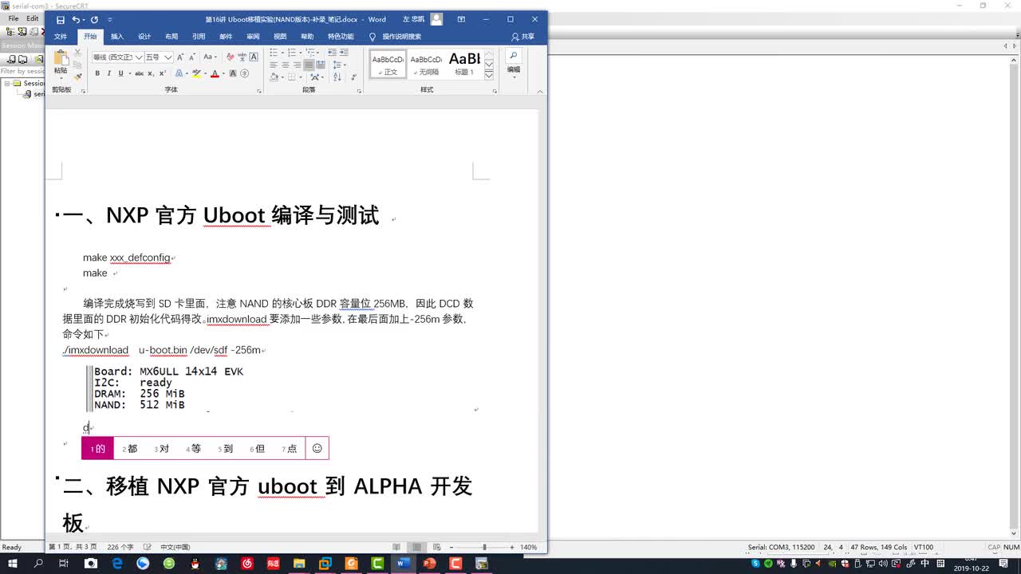Increase font size with the grow icon
The width and height of the screenshot is (1021, 574).
point(180,57)
